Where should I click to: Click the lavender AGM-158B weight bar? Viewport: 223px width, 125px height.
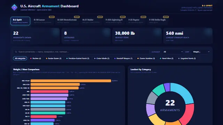49,95
